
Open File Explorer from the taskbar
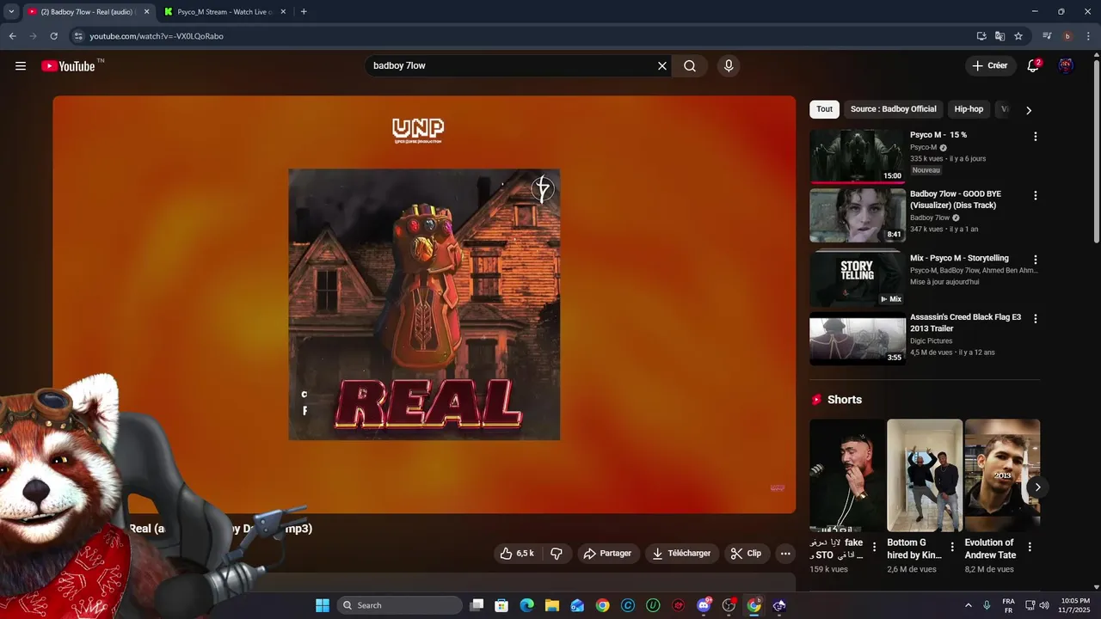tap(552, 605)
